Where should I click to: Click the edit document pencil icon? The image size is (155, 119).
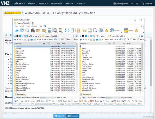[x=101, y=30]
